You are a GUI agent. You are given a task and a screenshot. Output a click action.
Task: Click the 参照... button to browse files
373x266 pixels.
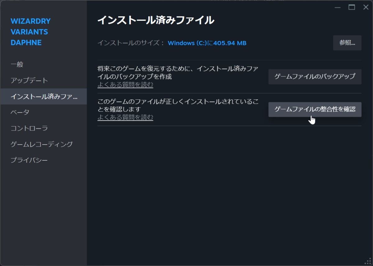(347, 43)
